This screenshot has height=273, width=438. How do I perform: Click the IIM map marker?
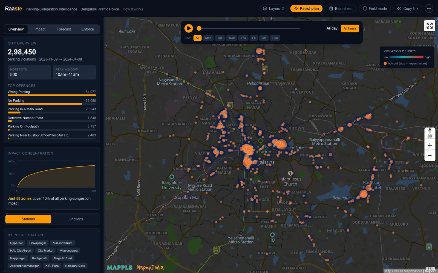click(272, 235)
